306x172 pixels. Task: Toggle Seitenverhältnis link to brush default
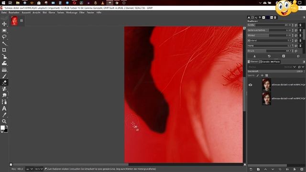[300, 31]
